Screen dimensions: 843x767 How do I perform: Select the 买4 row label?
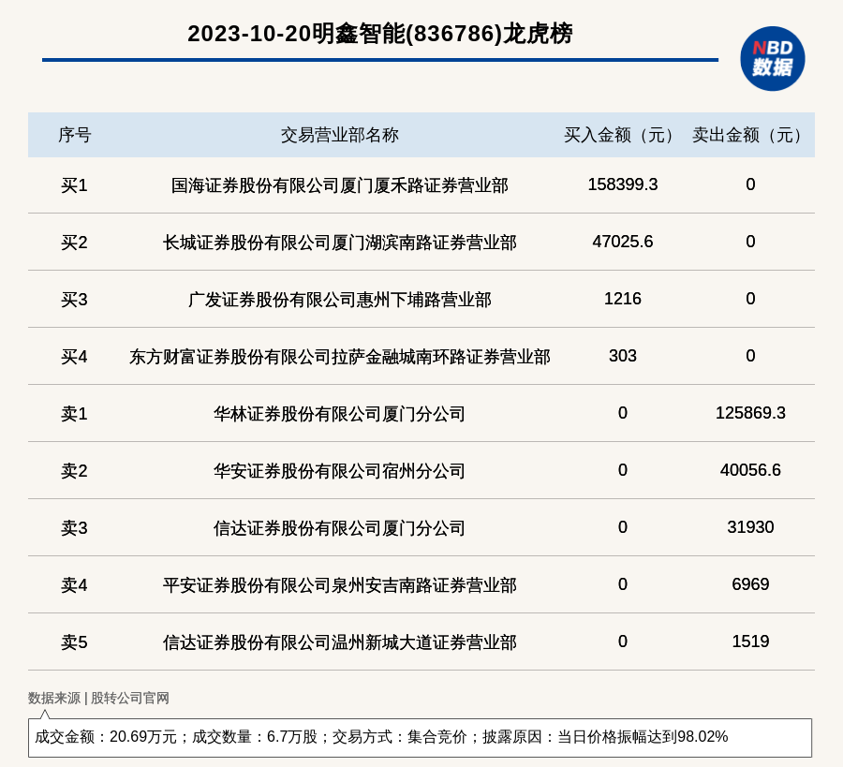pyautogui.click(x=74, y=357)
